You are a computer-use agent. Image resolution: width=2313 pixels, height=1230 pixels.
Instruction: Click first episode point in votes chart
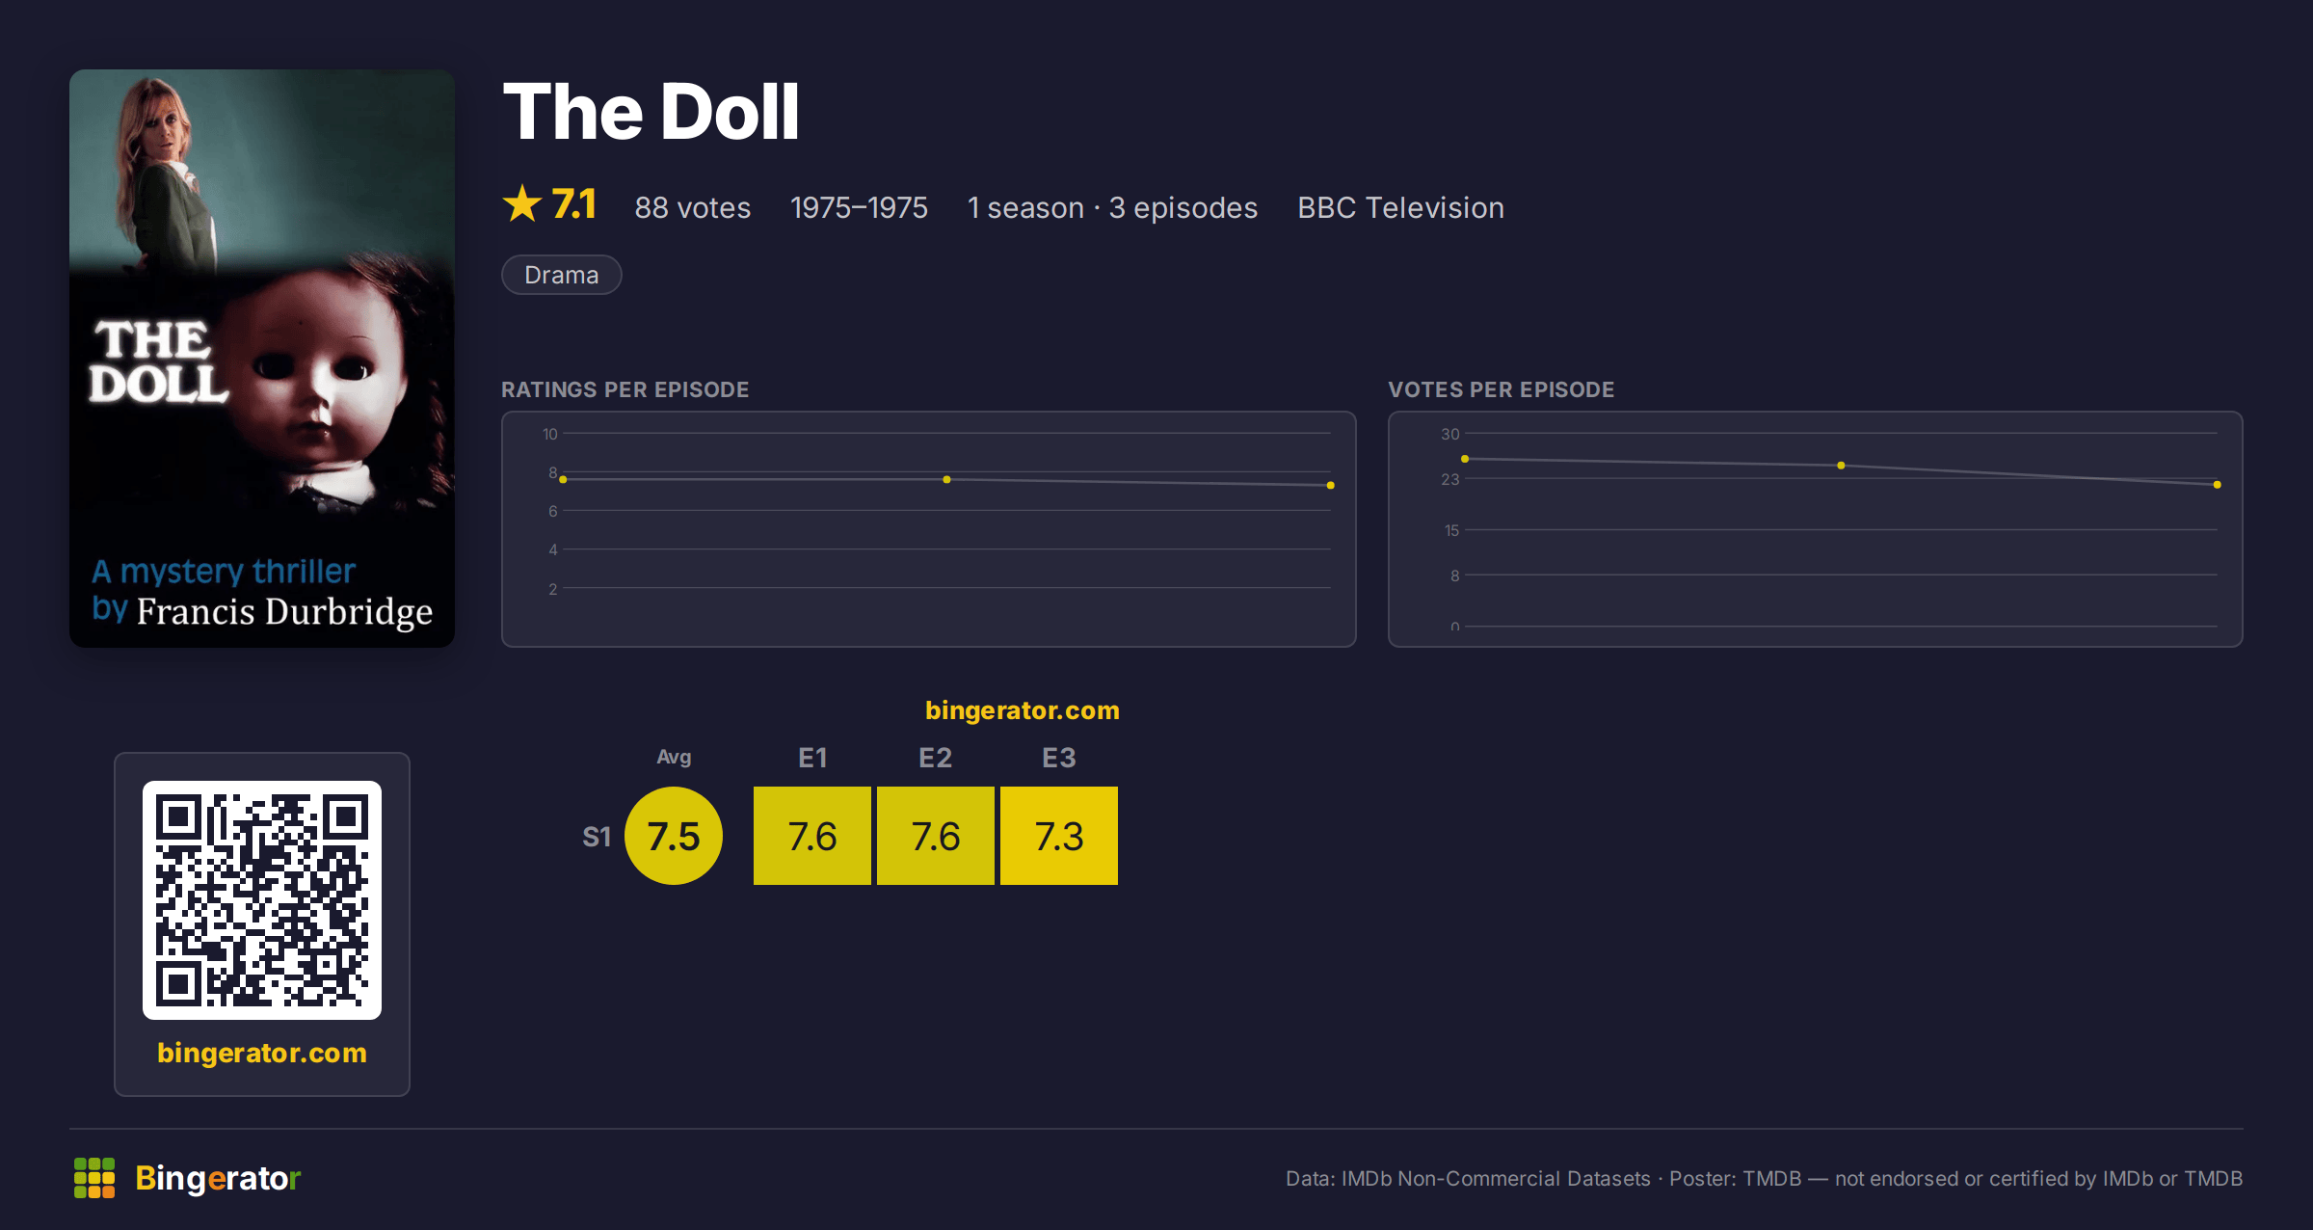pos(1465,459)
